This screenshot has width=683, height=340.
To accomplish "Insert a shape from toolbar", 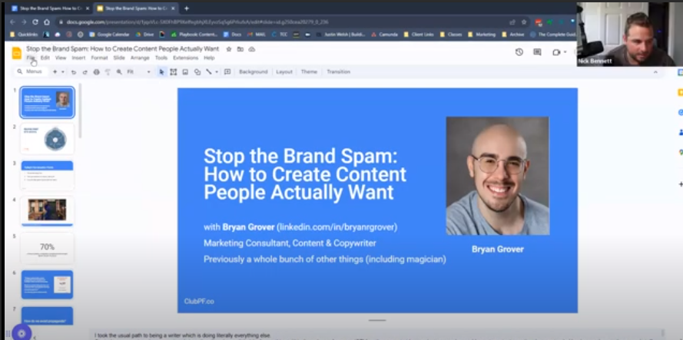I will [197, 72].
